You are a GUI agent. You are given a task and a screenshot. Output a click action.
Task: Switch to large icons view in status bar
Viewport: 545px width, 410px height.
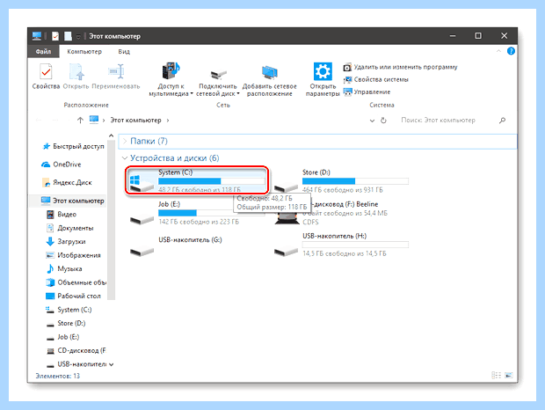coord(508,375)
